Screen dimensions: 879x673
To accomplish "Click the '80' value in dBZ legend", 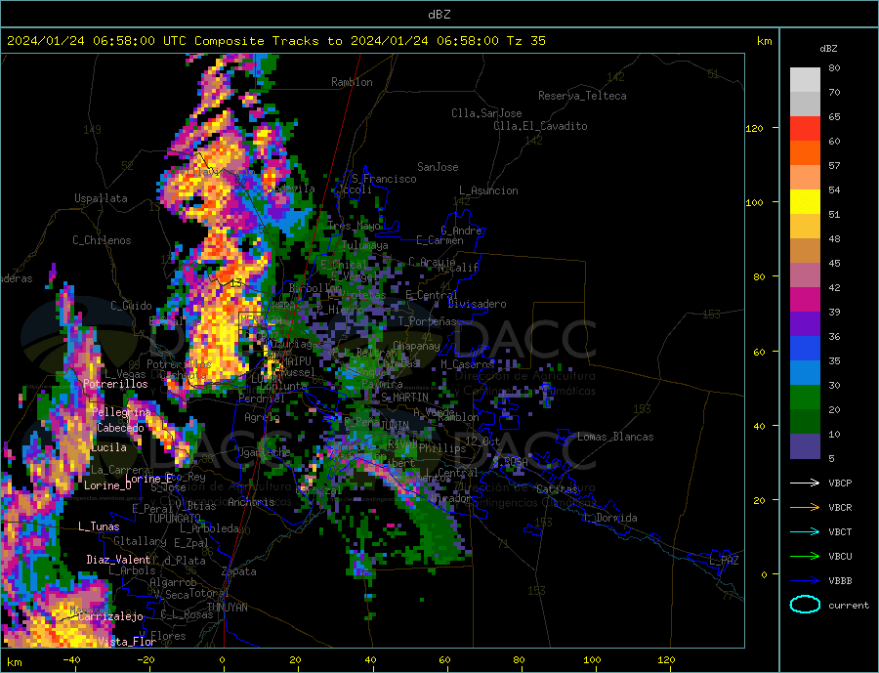I will (x=834, y=67).
